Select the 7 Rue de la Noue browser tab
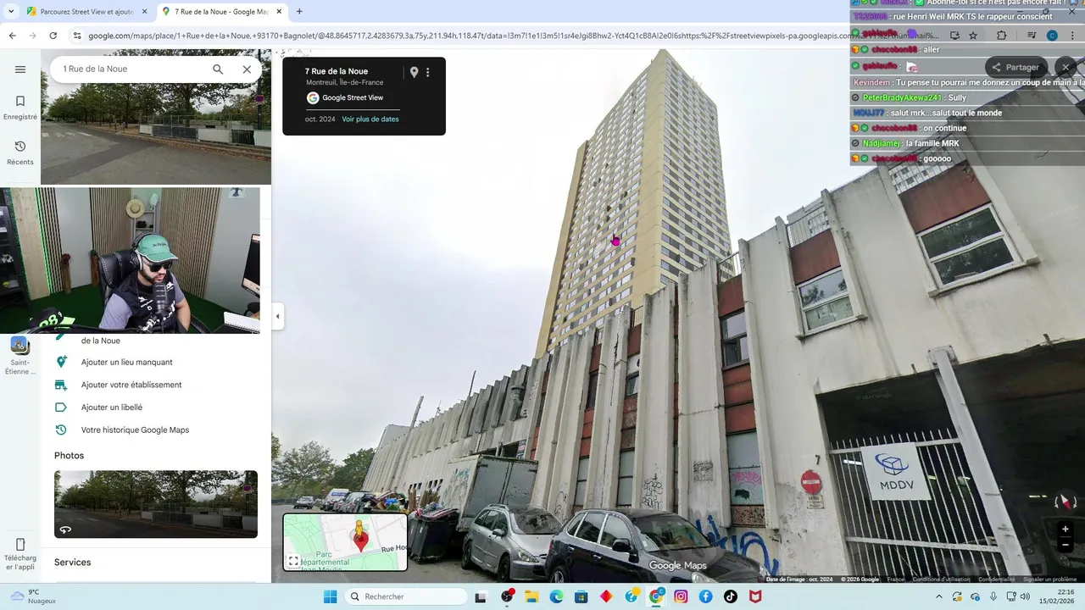Screen dimensions: 1085x610 point(220,12)
